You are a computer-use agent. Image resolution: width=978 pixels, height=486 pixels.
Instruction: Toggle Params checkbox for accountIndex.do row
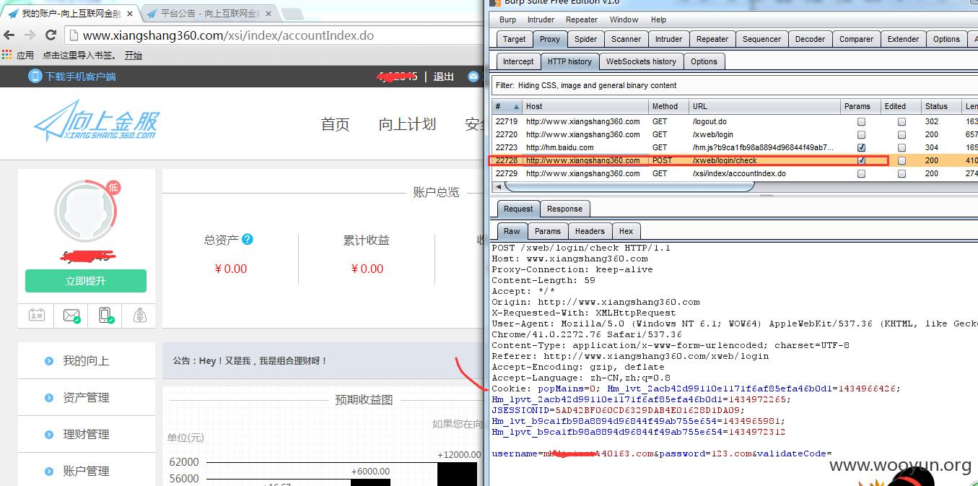tap(861, 174)
